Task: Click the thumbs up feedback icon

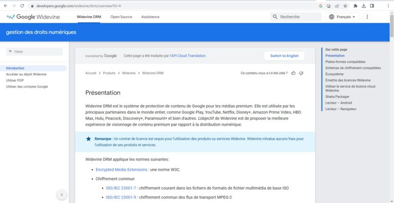Action: click(293, 73)
